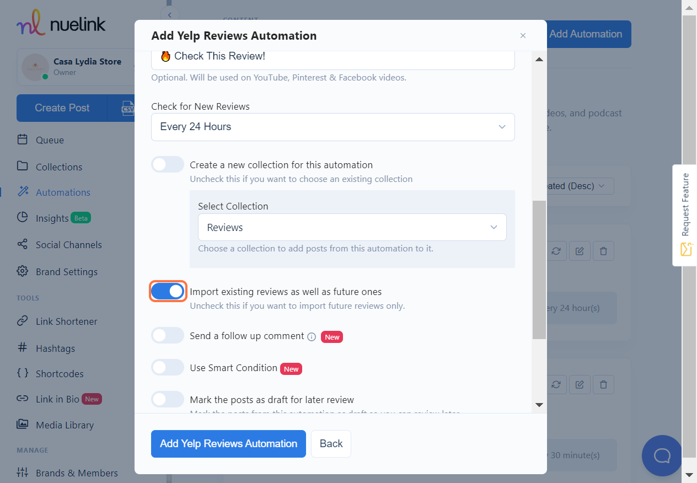Image resolution: width=697 pixels, height=483 pixels.
Task: Click Add Automation button behind dialog
Action: pos(588,34)
